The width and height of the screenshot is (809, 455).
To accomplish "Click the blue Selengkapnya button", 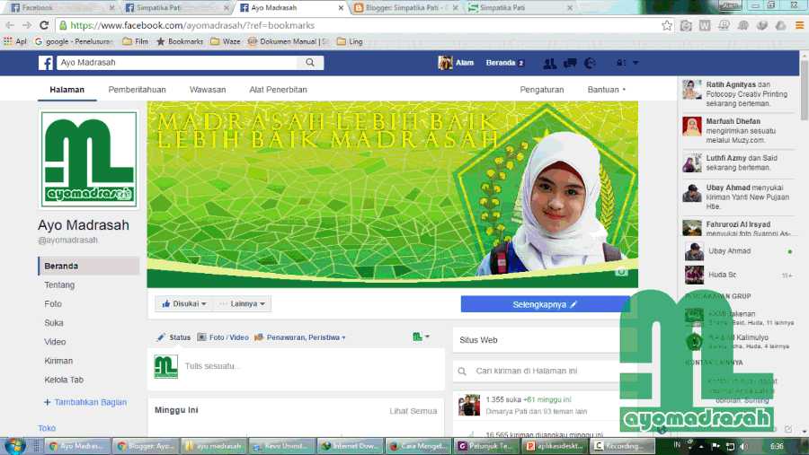I will [545, 304].
